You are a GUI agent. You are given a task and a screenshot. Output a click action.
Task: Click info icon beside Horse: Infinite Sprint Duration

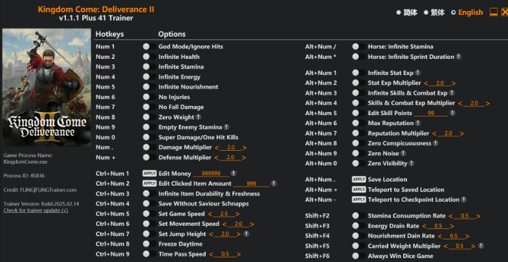(x=458, y=57)
